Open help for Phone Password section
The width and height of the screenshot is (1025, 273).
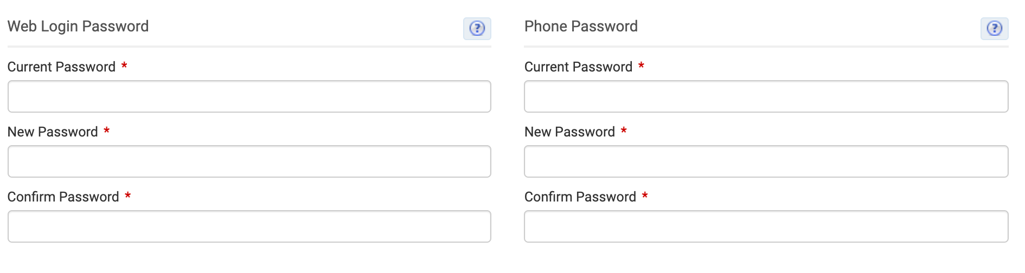coord(994,28)
